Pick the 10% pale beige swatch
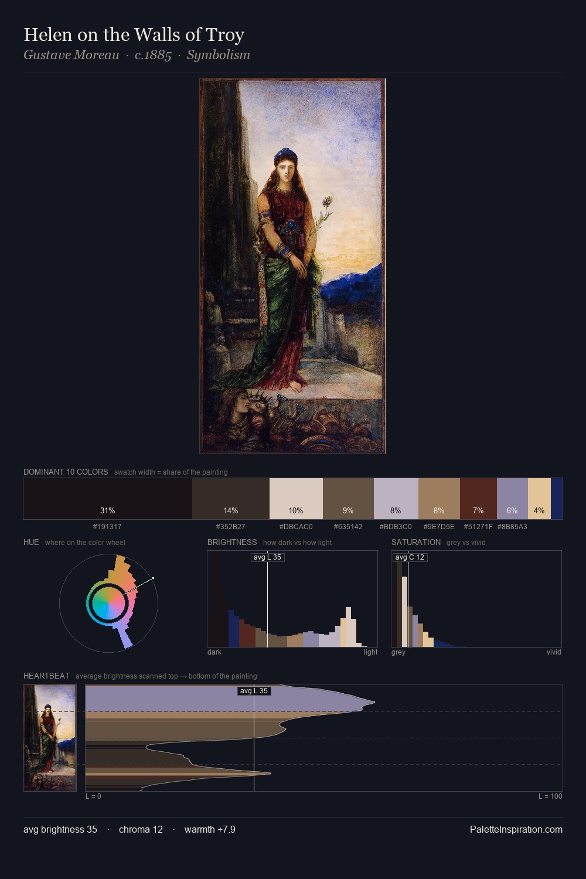This screenshot has width=586, height=879. tap(296, 499)
